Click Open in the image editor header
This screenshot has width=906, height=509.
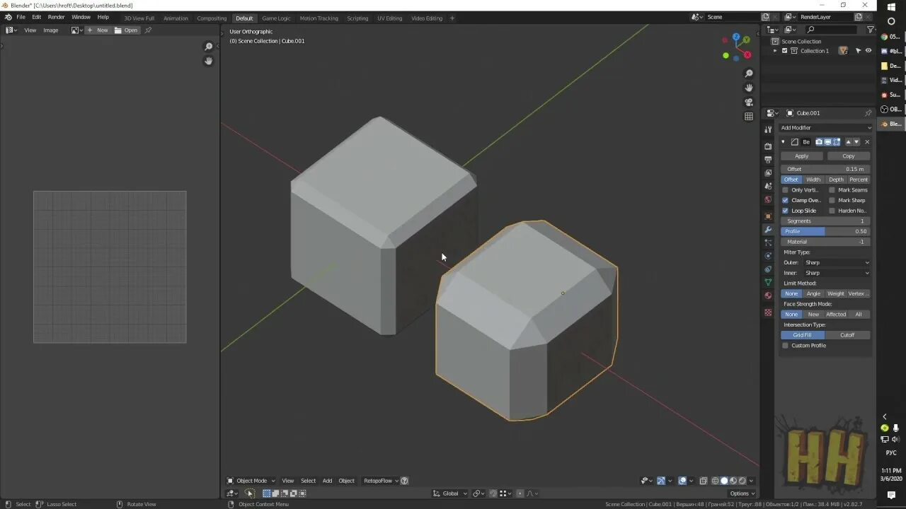pos(127,30)
